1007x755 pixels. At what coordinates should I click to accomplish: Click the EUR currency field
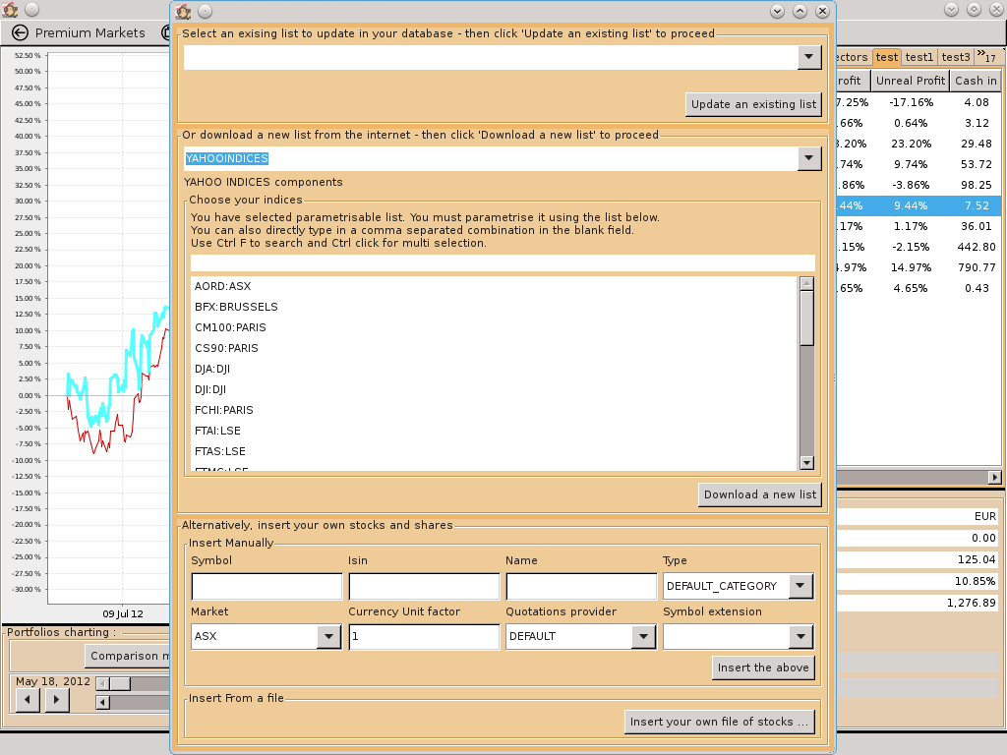(918, 516)
